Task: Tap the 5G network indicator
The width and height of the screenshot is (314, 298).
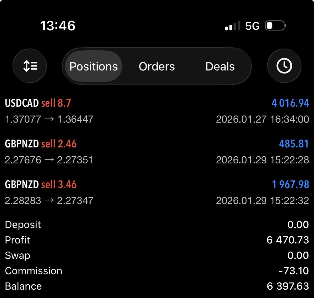Action: tap(253, 26)
